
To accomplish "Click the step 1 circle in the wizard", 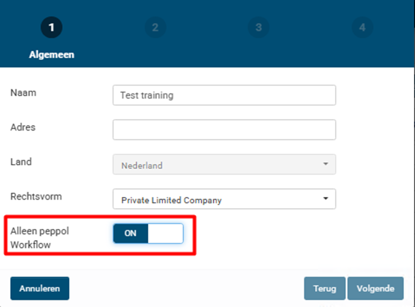I will pyautogui.click(x=52, y=27).
